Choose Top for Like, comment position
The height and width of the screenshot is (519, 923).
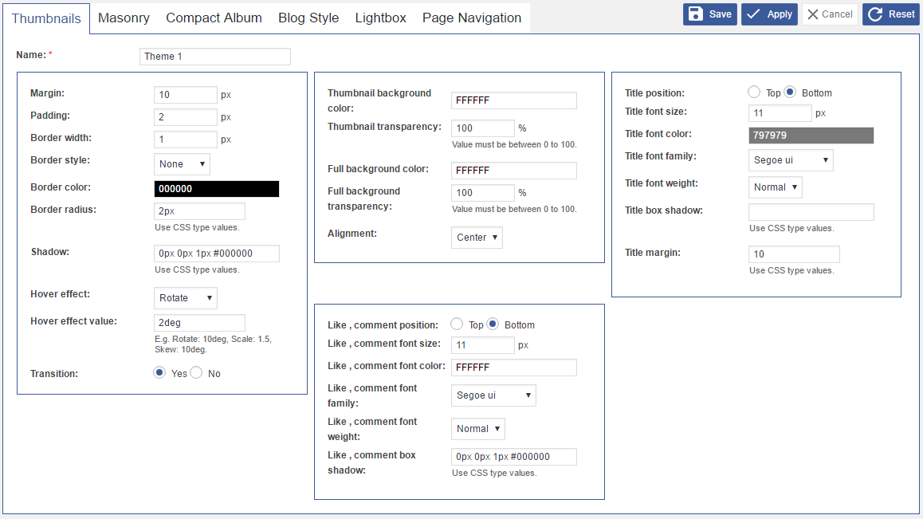click(x=457, y=324)
